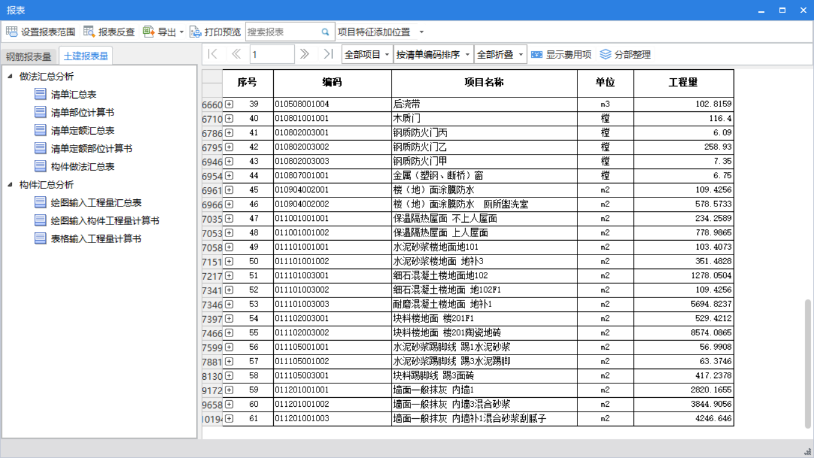Collapse the 做法汇总分析 tree node

[x=10, y=76]
